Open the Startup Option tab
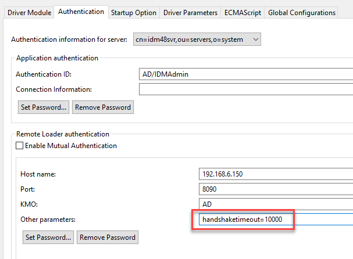The height and width of the screenshot is (259, 353). 134,12
